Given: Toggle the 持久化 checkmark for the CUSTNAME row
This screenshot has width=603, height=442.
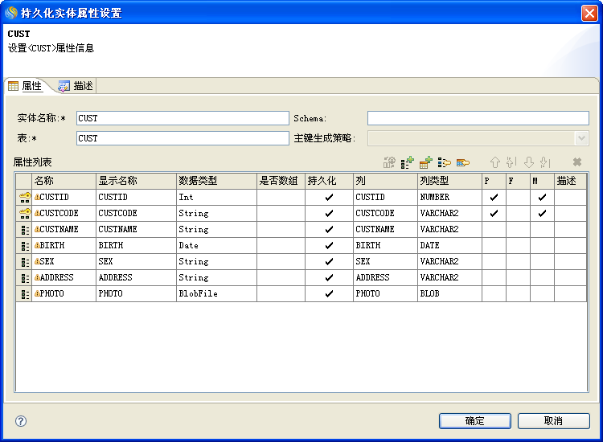Looking at the screenshot, I should pyautogui.click(x=329, y=230).
